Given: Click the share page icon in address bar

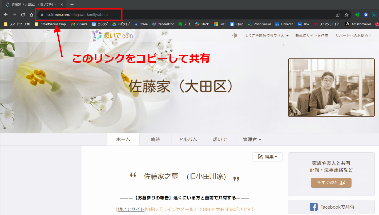Looking at the screenshot, I should point(338,15).
